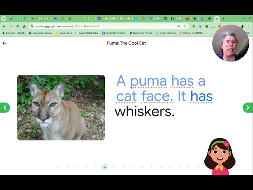Open the Google Keep bookmark
The image size is (253, 190).
(x=64, y=33)
